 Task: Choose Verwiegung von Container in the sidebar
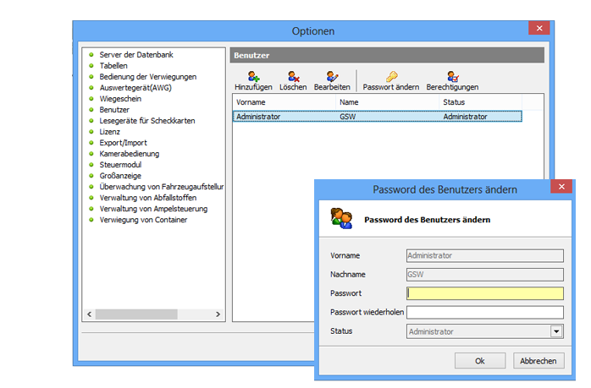pyautogui.click(x=143, y=220)
